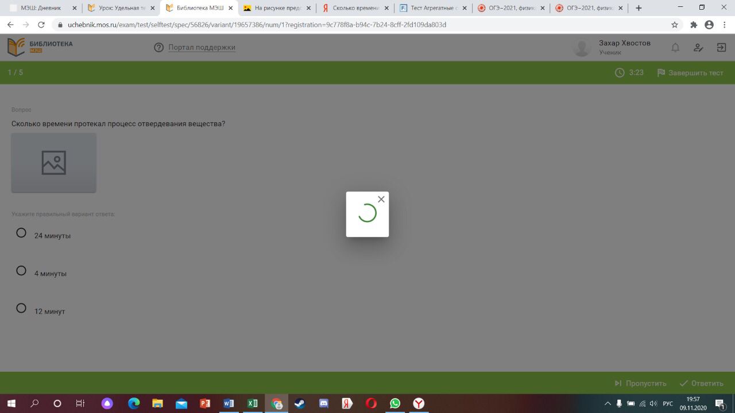The width and height of the screenshot is (735, 413).
Task: Close the loading spinner popup
Action: coord(381,199)
